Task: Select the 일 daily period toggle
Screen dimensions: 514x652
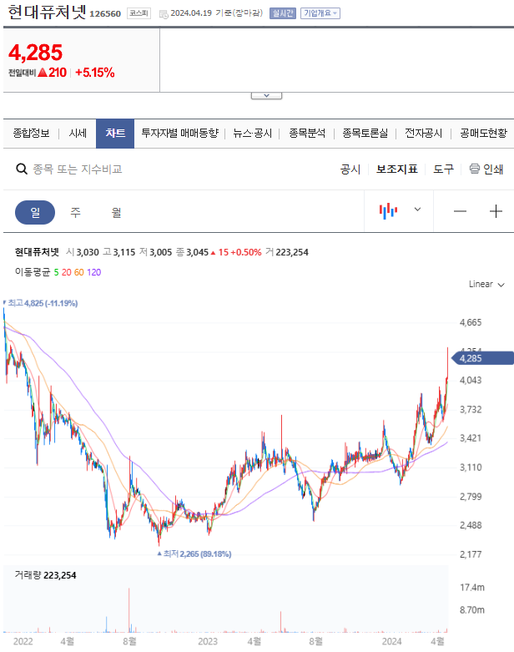Action: (35, 213)
